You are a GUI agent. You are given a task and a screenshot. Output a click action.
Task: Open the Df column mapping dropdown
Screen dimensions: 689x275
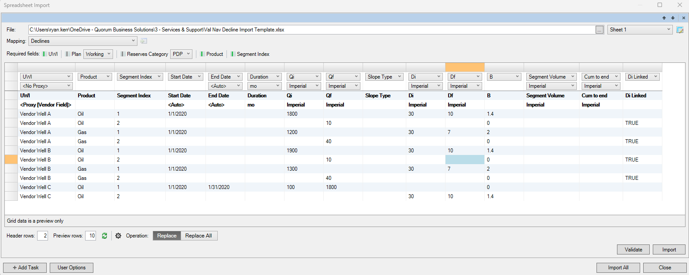tap(465, 77)
